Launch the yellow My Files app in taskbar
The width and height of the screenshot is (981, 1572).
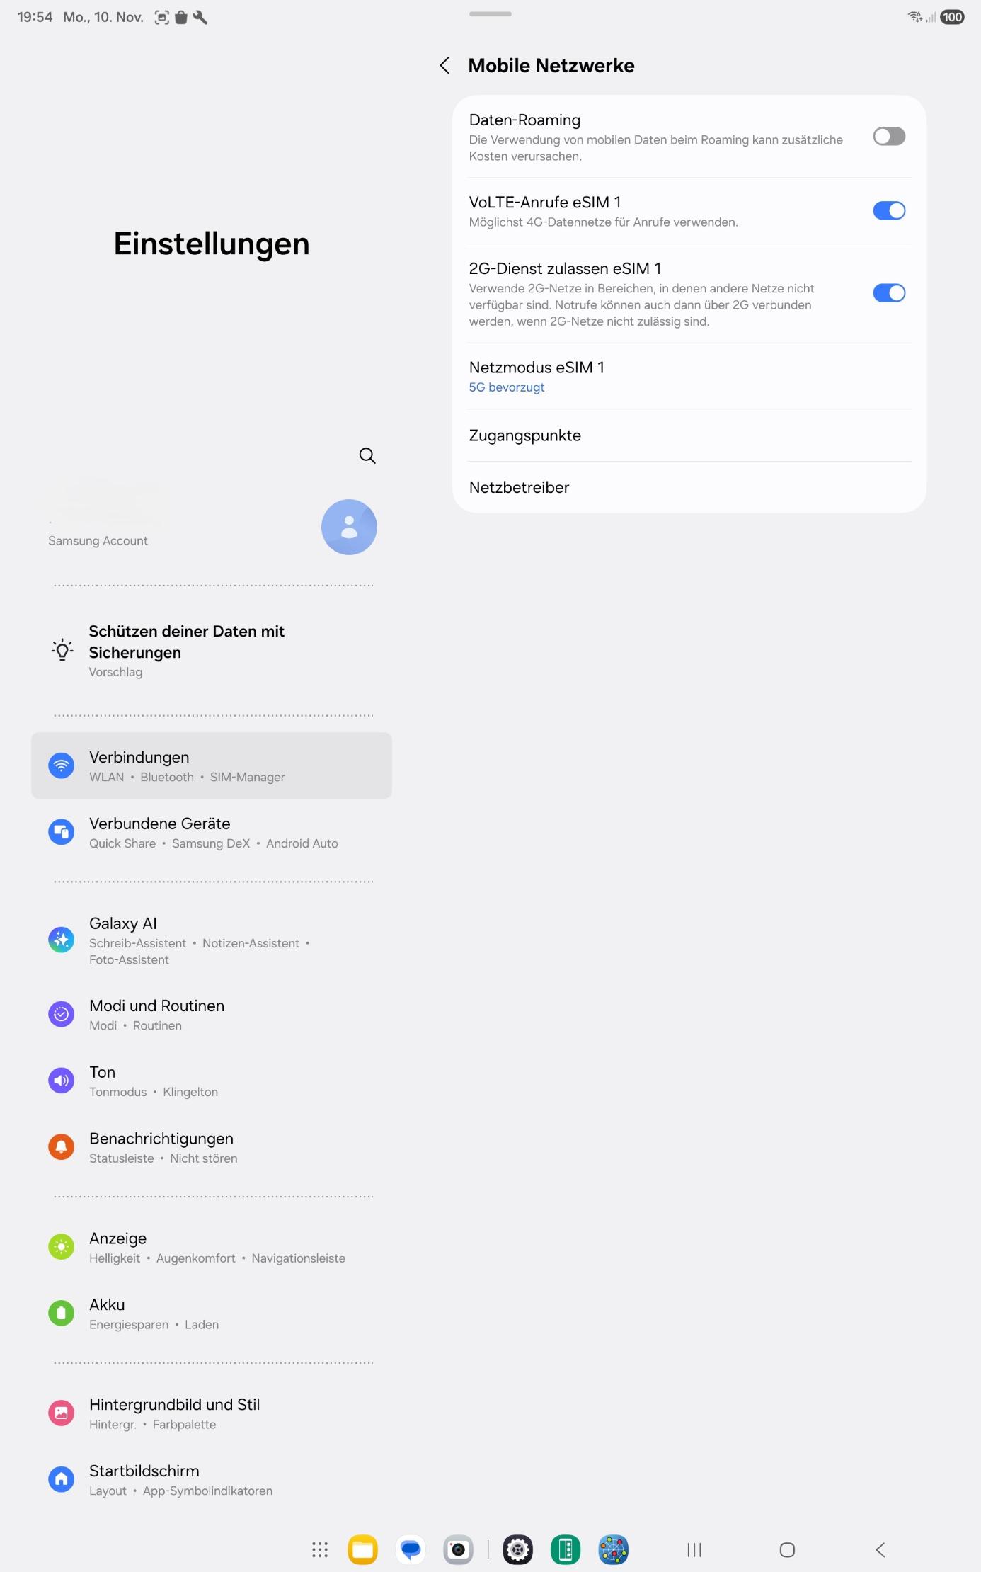pyautogui.click(x=362, y=1549)
